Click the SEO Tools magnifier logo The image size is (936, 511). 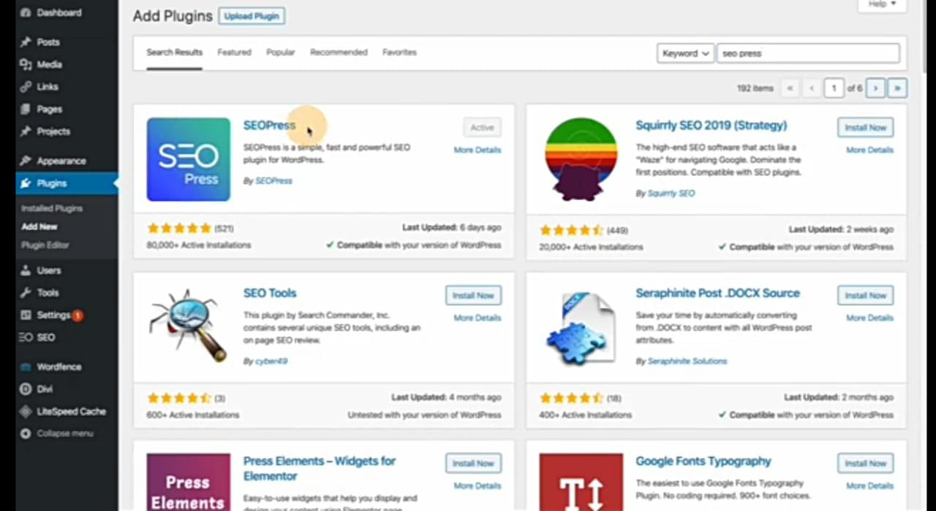188,326
